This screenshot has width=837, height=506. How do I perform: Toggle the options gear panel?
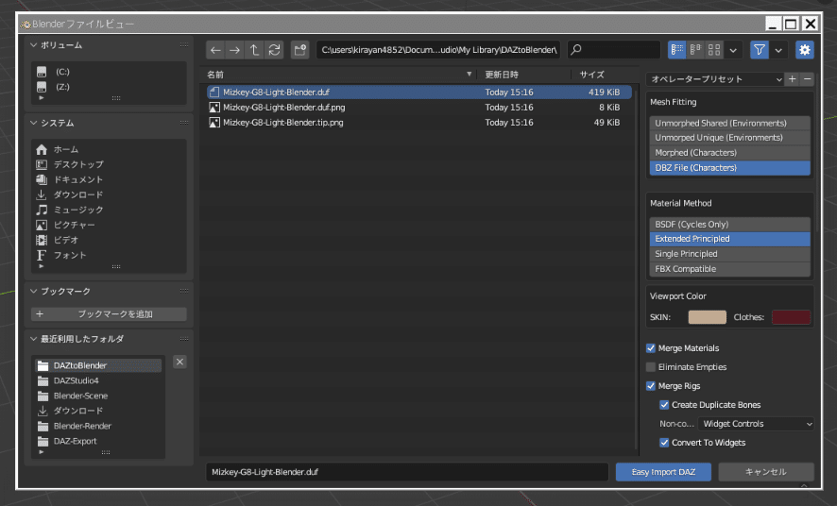pos(805,50)
